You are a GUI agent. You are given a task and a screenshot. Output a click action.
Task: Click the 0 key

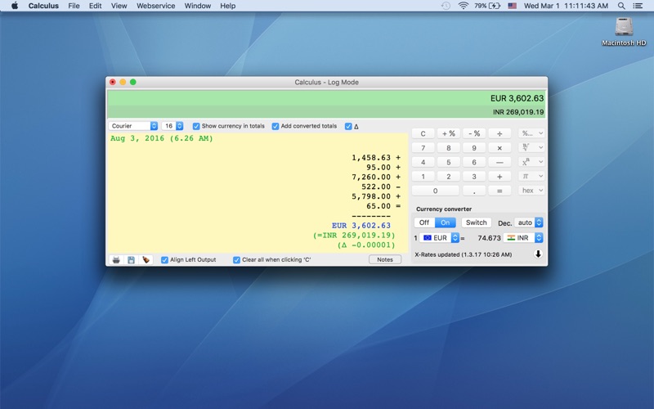(436, 191)
